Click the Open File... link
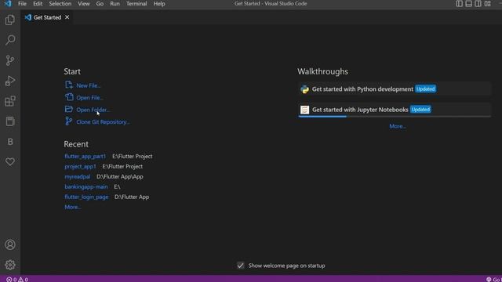This screenshot has height=282, width=502. (89, 97)
